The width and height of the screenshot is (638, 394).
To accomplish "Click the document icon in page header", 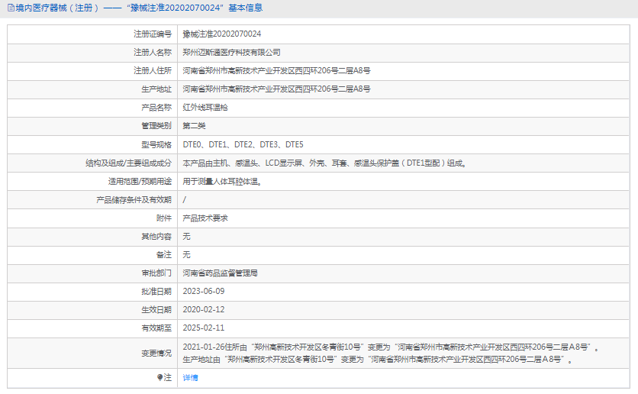I will (x=11, y=8).
